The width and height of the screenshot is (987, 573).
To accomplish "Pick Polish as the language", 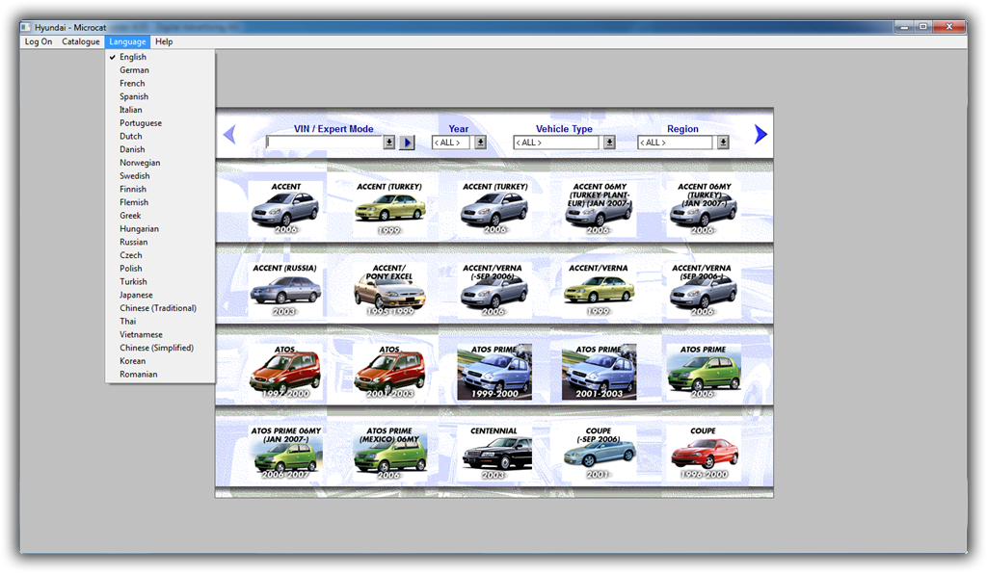I will (x=160, y=268).
